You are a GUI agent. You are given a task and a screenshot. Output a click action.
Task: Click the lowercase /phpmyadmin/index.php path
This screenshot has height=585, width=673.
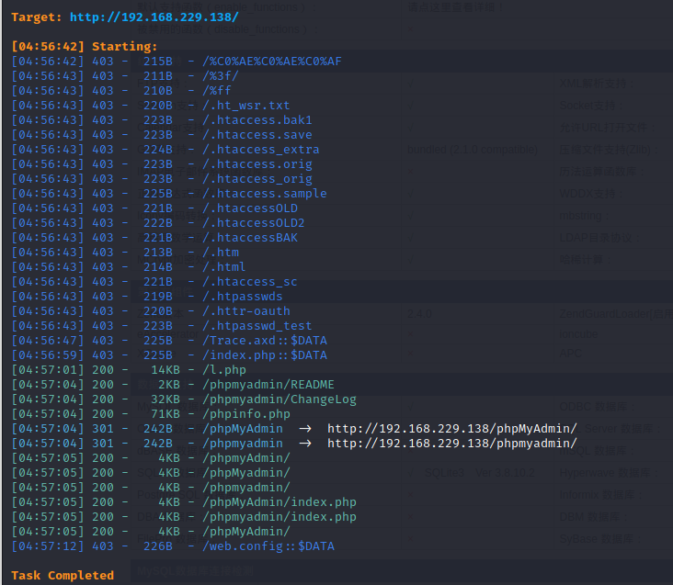(x=279, y=517)
